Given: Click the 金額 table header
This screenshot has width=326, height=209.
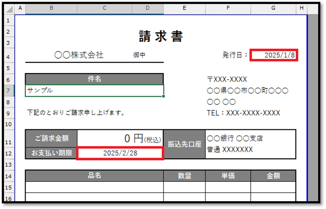Looking at the screenshot, I should 273,176.
